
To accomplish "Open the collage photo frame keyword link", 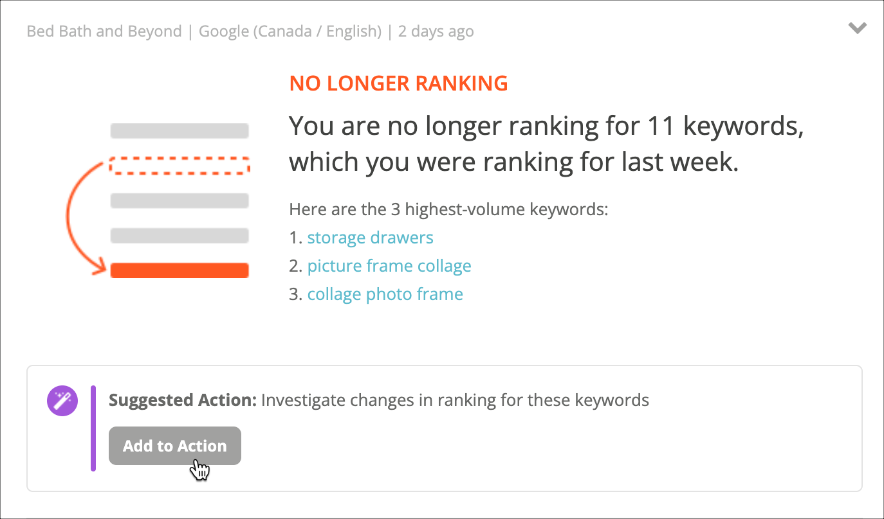I will click(385, 294).
